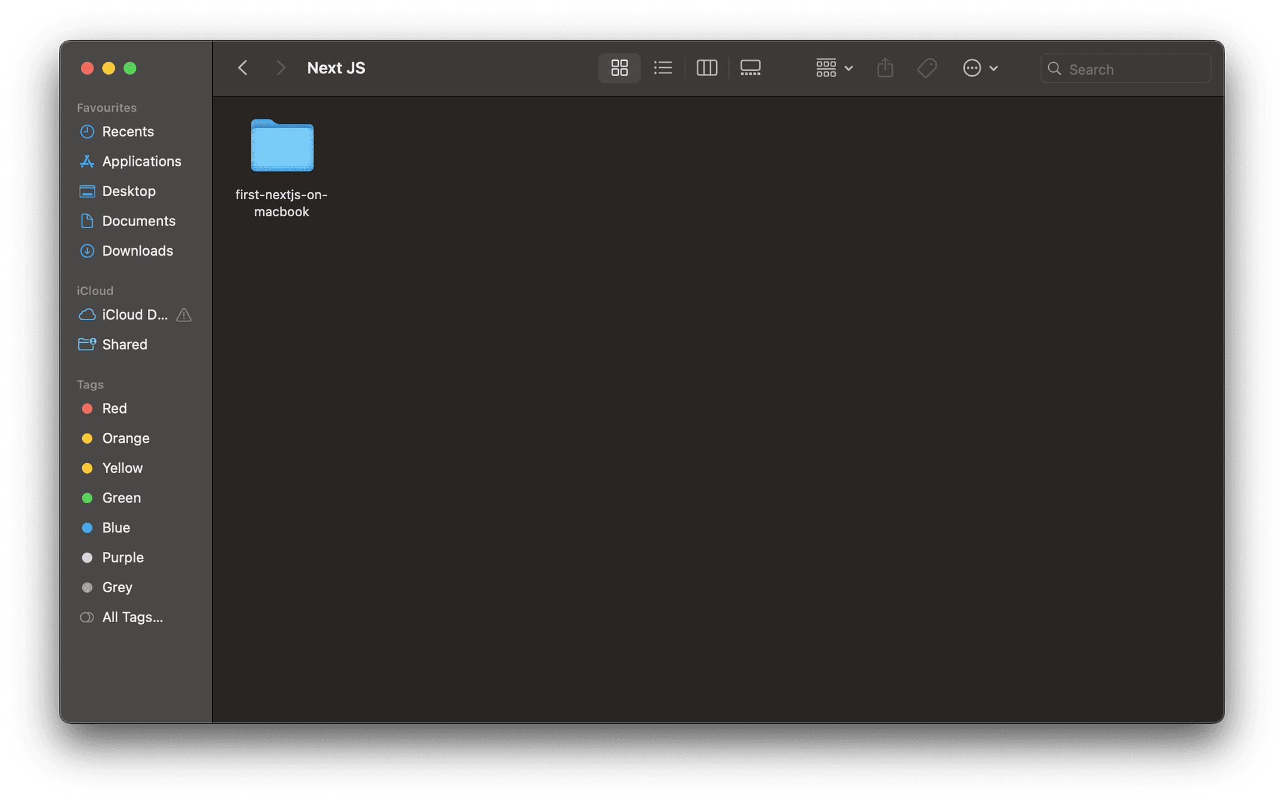Switch to list view
Viewport: 1284px width, 802px height.
[x=663, y=68]
